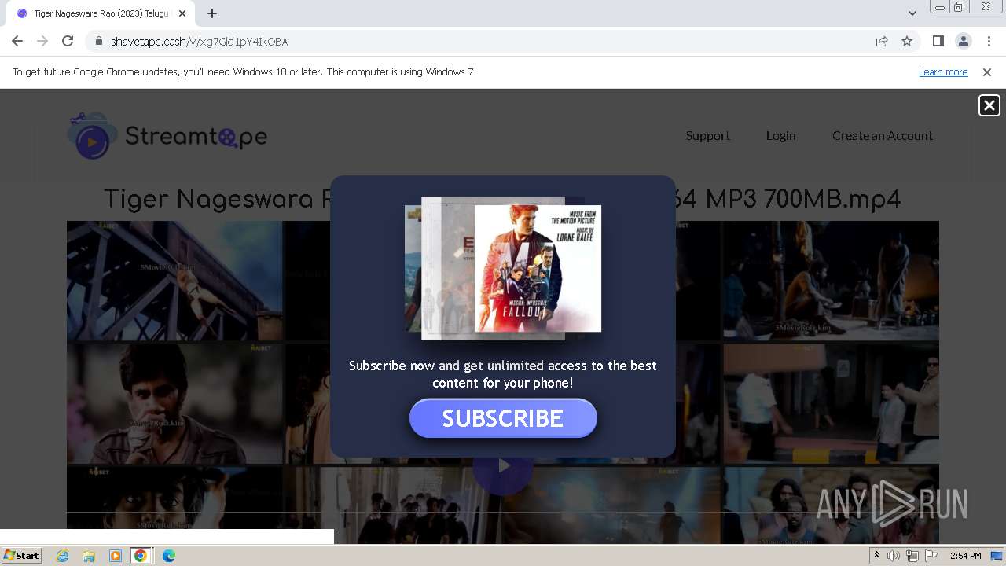
Task: Open the volume speaker icon in tray
Action: pyautogui.click(x=894, y=556)
